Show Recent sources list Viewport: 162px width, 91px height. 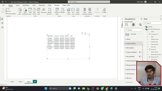coord(50,11)
